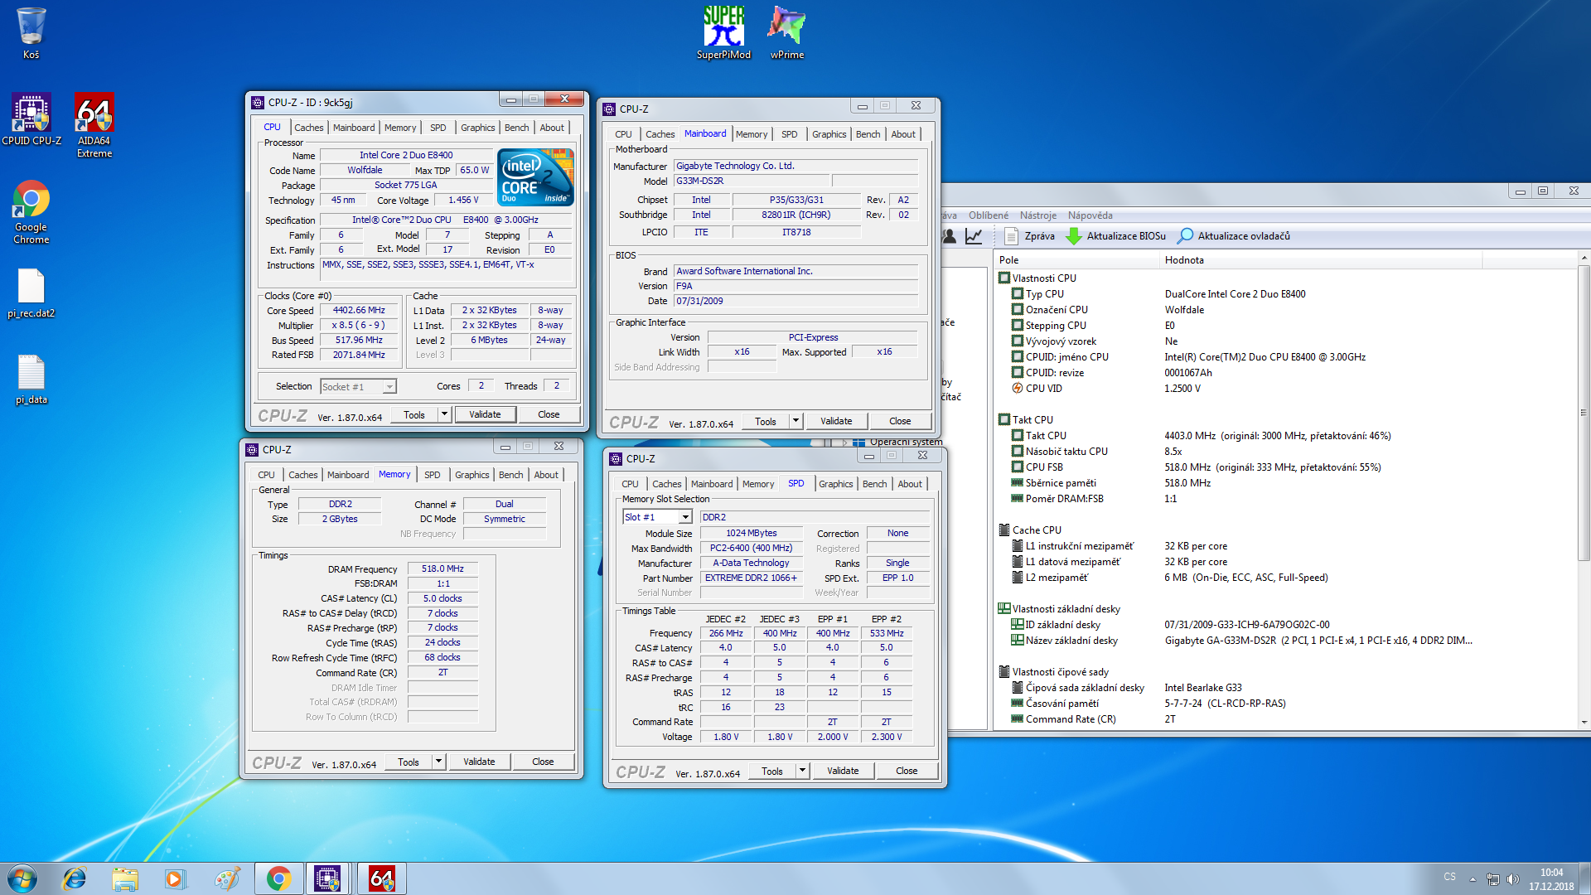The image size is (1591, 895).
Task: Switch to AIDA64 on the taskbar
Action: [x=381, y=878]
